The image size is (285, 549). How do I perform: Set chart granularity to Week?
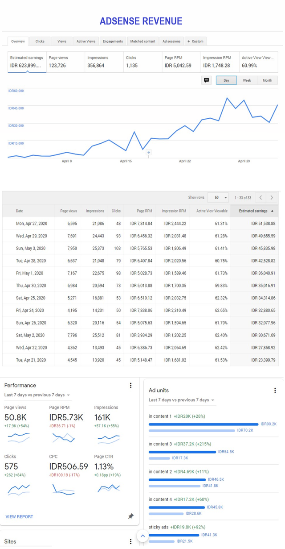(247, 80)
